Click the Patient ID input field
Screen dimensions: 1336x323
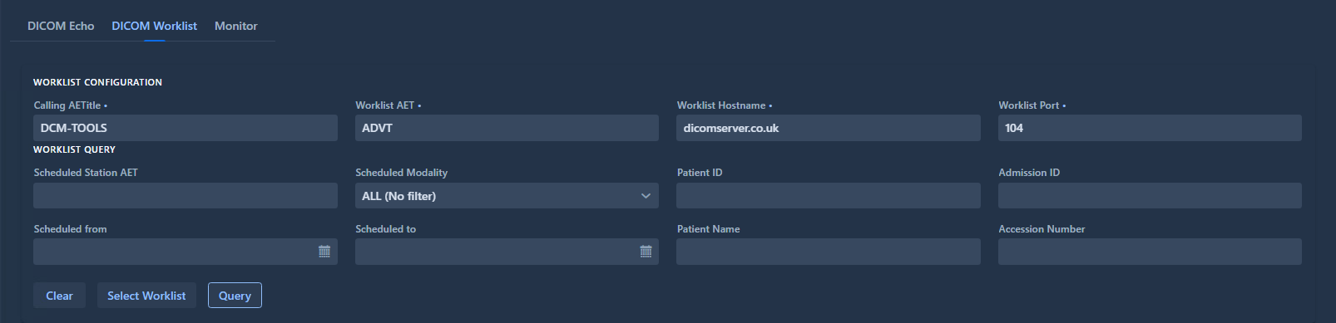click(x=829, y=196)
